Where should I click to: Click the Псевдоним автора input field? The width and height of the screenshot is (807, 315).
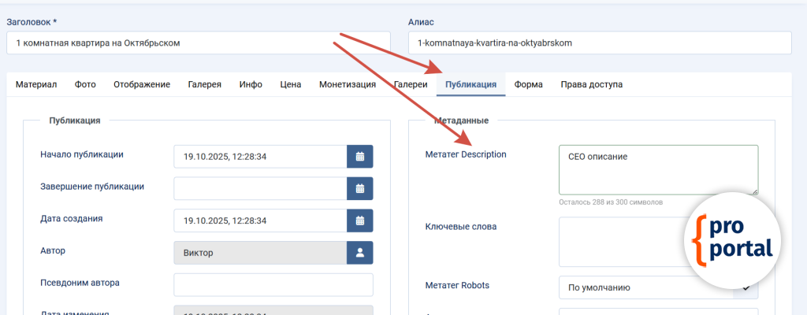[x=273, y=285]
